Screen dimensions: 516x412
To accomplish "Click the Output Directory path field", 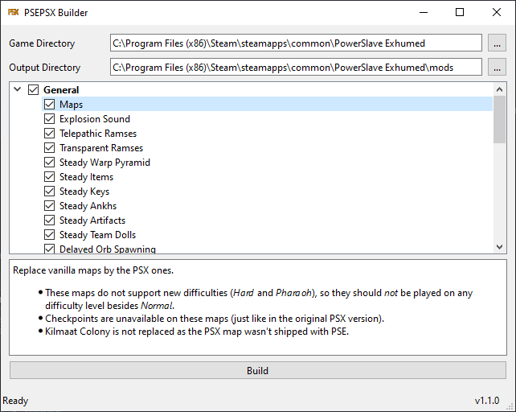I will [296, 68].
